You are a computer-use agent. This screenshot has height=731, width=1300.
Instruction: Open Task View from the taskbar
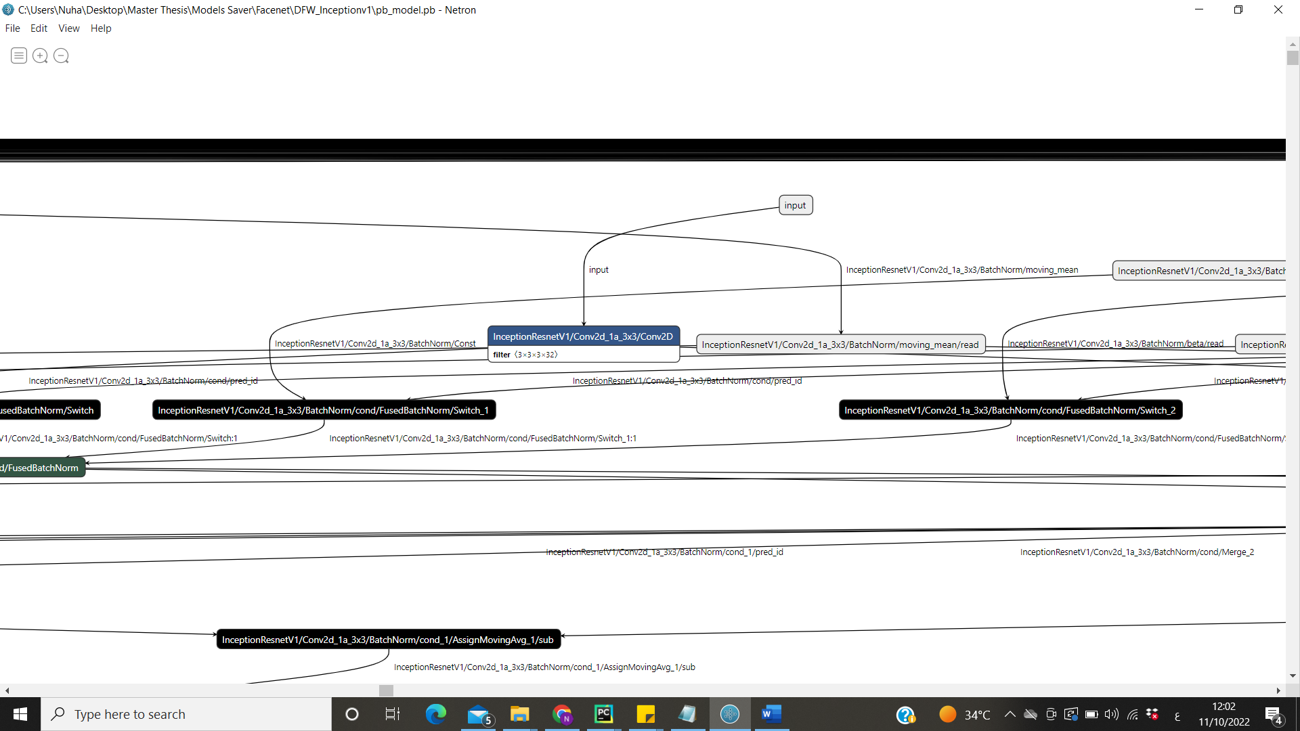391,714
